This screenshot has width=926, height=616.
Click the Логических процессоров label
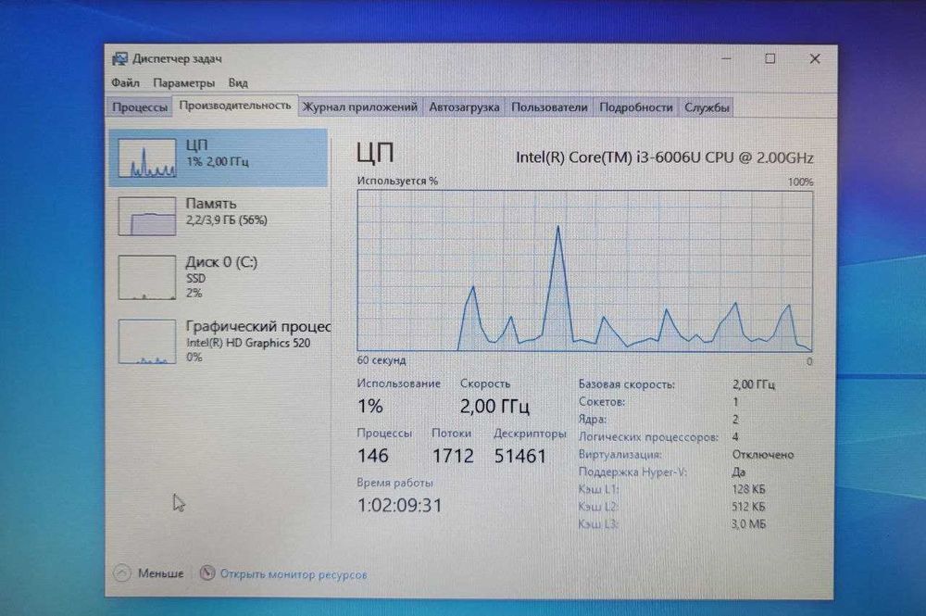click(648, 436)
